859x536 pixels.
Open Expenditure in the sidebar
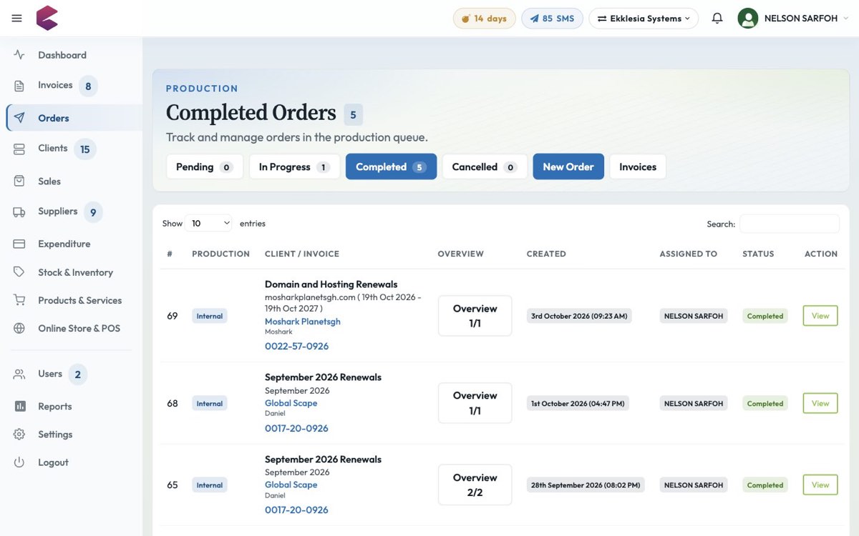click(64, 244)
